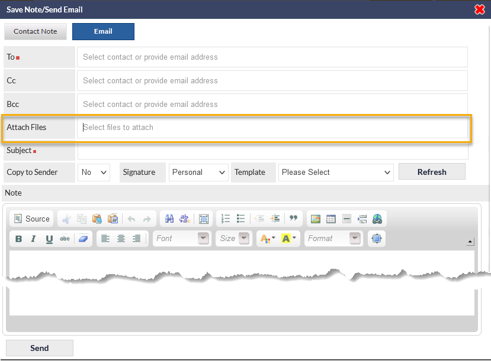Click the remove format eraser icon
491x361 pixels.
click(84, 239)
